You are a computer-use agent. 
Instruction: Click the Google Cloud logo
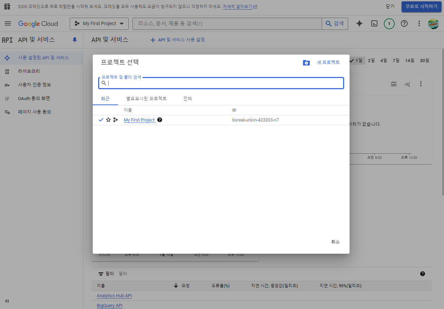pos(38,23)
